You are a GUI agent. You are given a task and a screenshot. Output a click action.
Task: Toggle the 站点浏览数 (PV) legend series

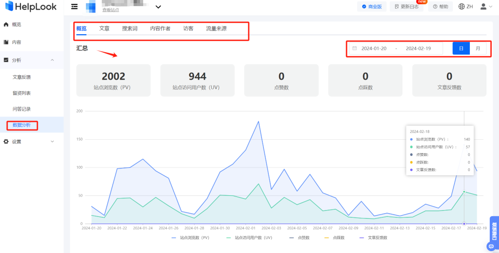(x=190, y=238)
